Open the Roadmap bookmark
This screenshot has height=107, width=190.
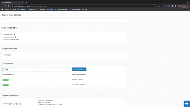tap(42, 9)
